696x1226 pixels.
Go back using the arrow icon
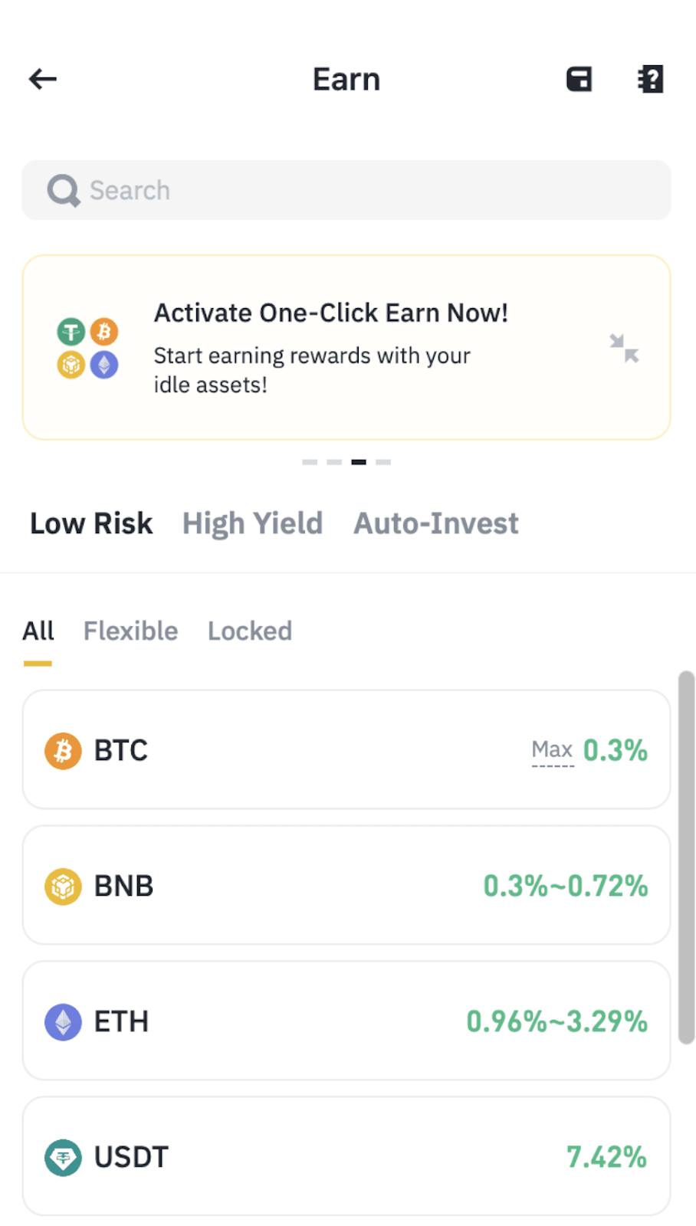43,79
